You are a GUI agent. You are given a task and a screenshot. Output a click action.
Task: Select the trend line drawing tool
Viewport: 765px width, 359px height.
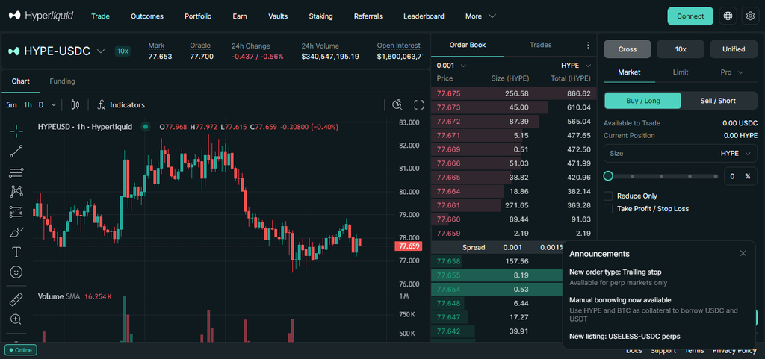(16, 151)
